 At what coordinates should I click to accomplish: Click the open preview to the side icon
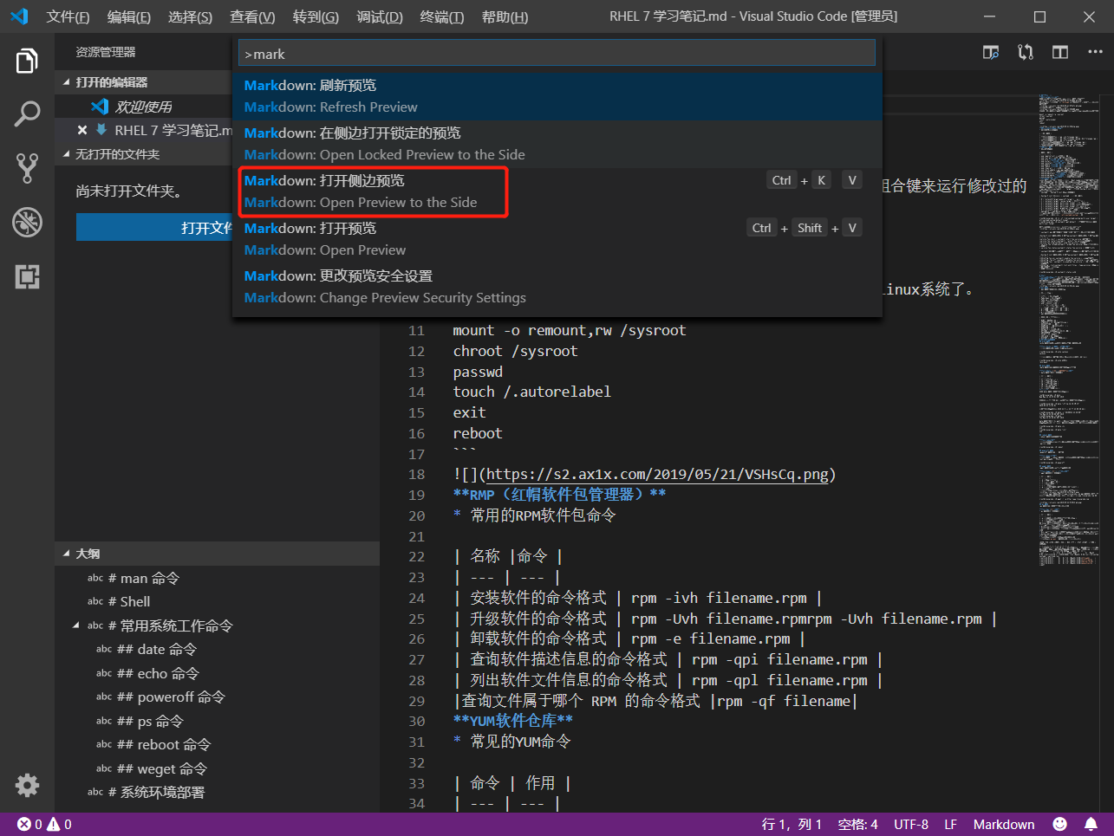(x=991, y=52)
